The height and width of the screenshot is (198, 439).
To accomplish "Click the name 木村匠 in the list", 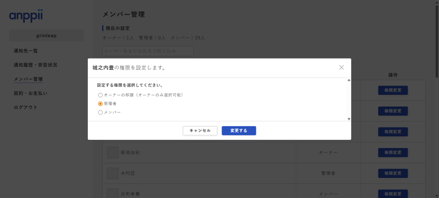I will 128,173.
